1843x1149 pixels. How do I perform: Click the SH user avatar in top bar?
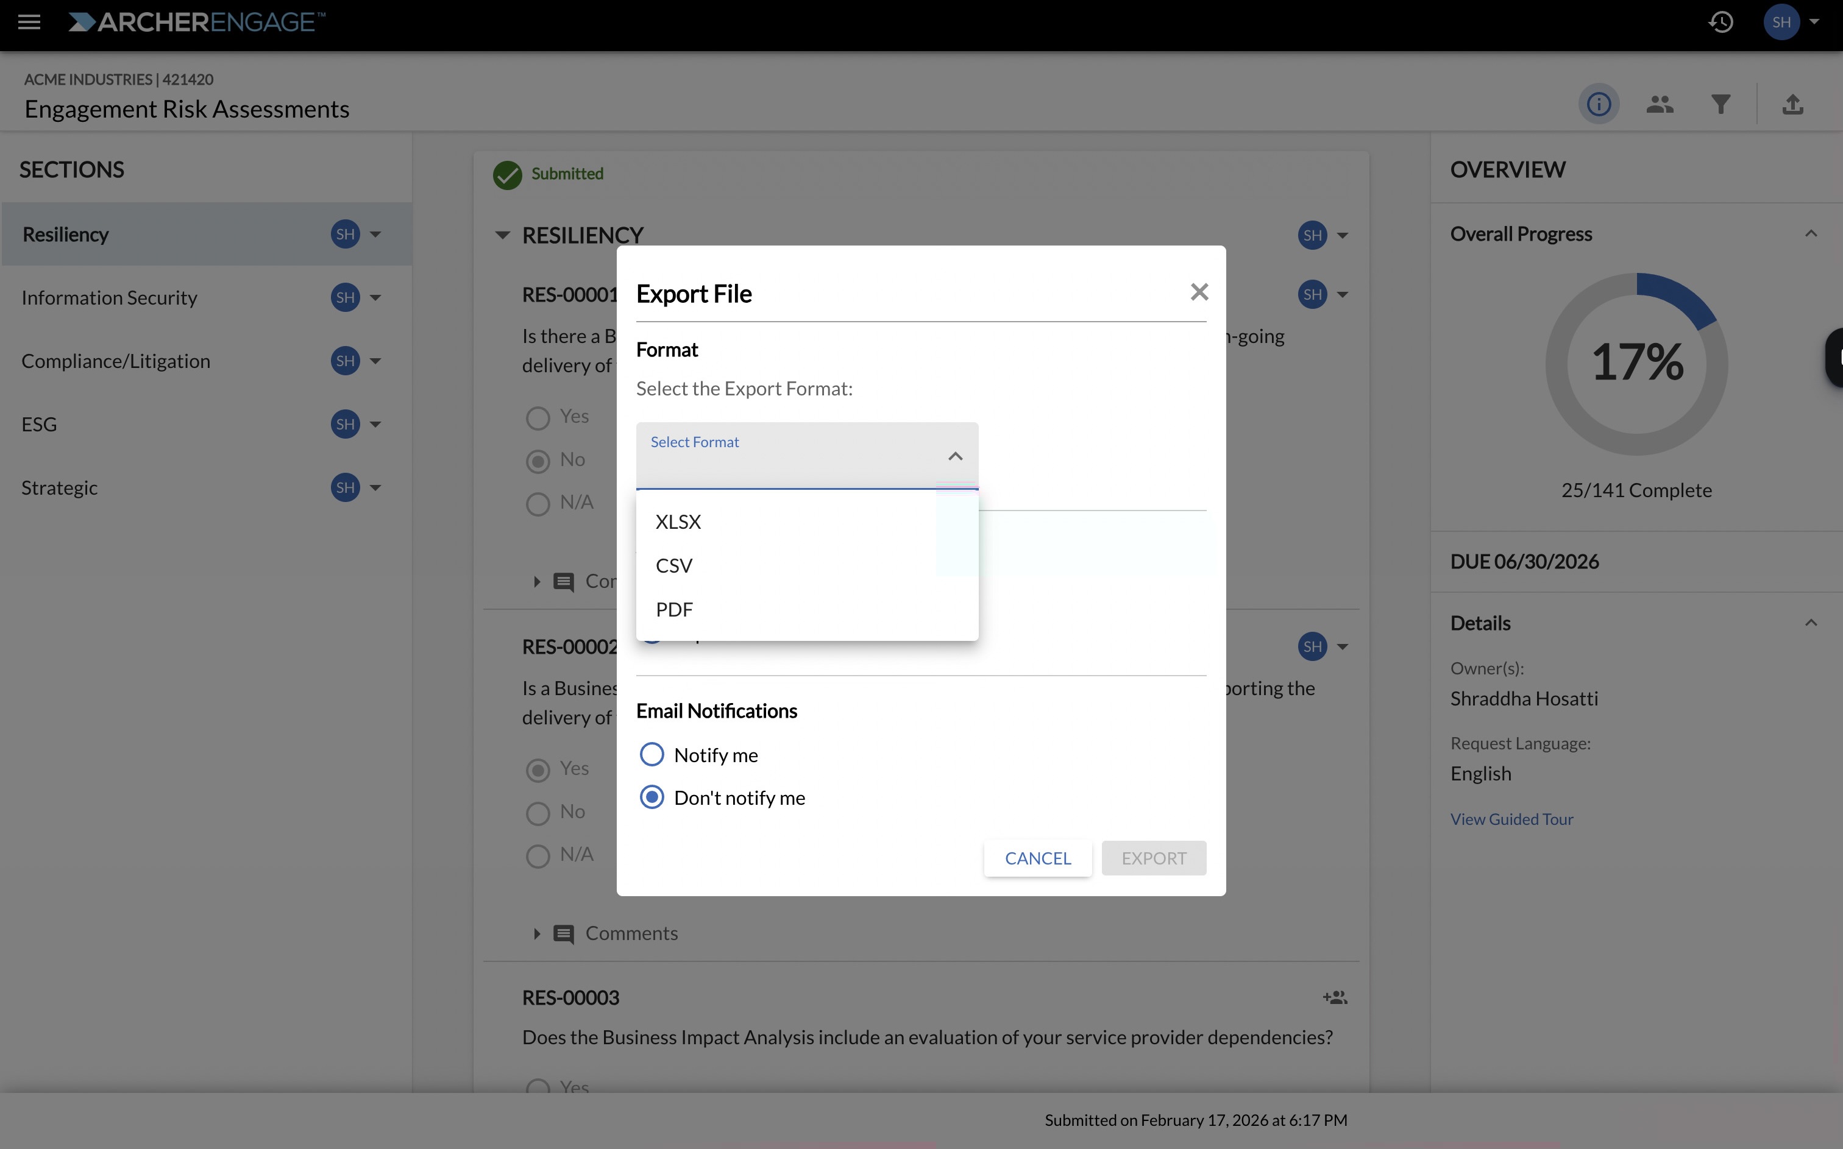1781,22
